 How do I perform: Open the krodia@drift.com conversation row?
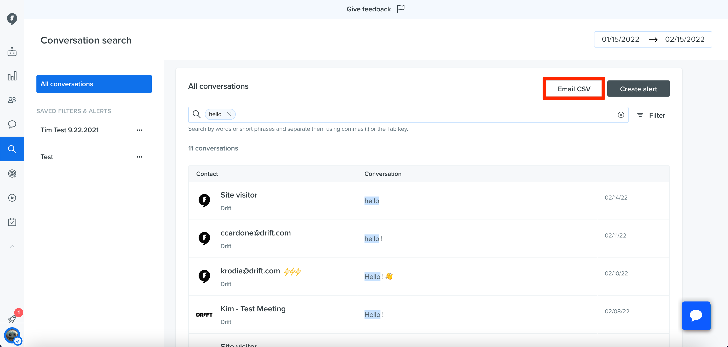pos(429,277)
